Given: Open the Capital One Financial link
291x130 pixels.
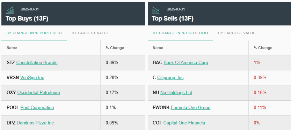Looking at the screenshot, I should [x=184, y=123].
